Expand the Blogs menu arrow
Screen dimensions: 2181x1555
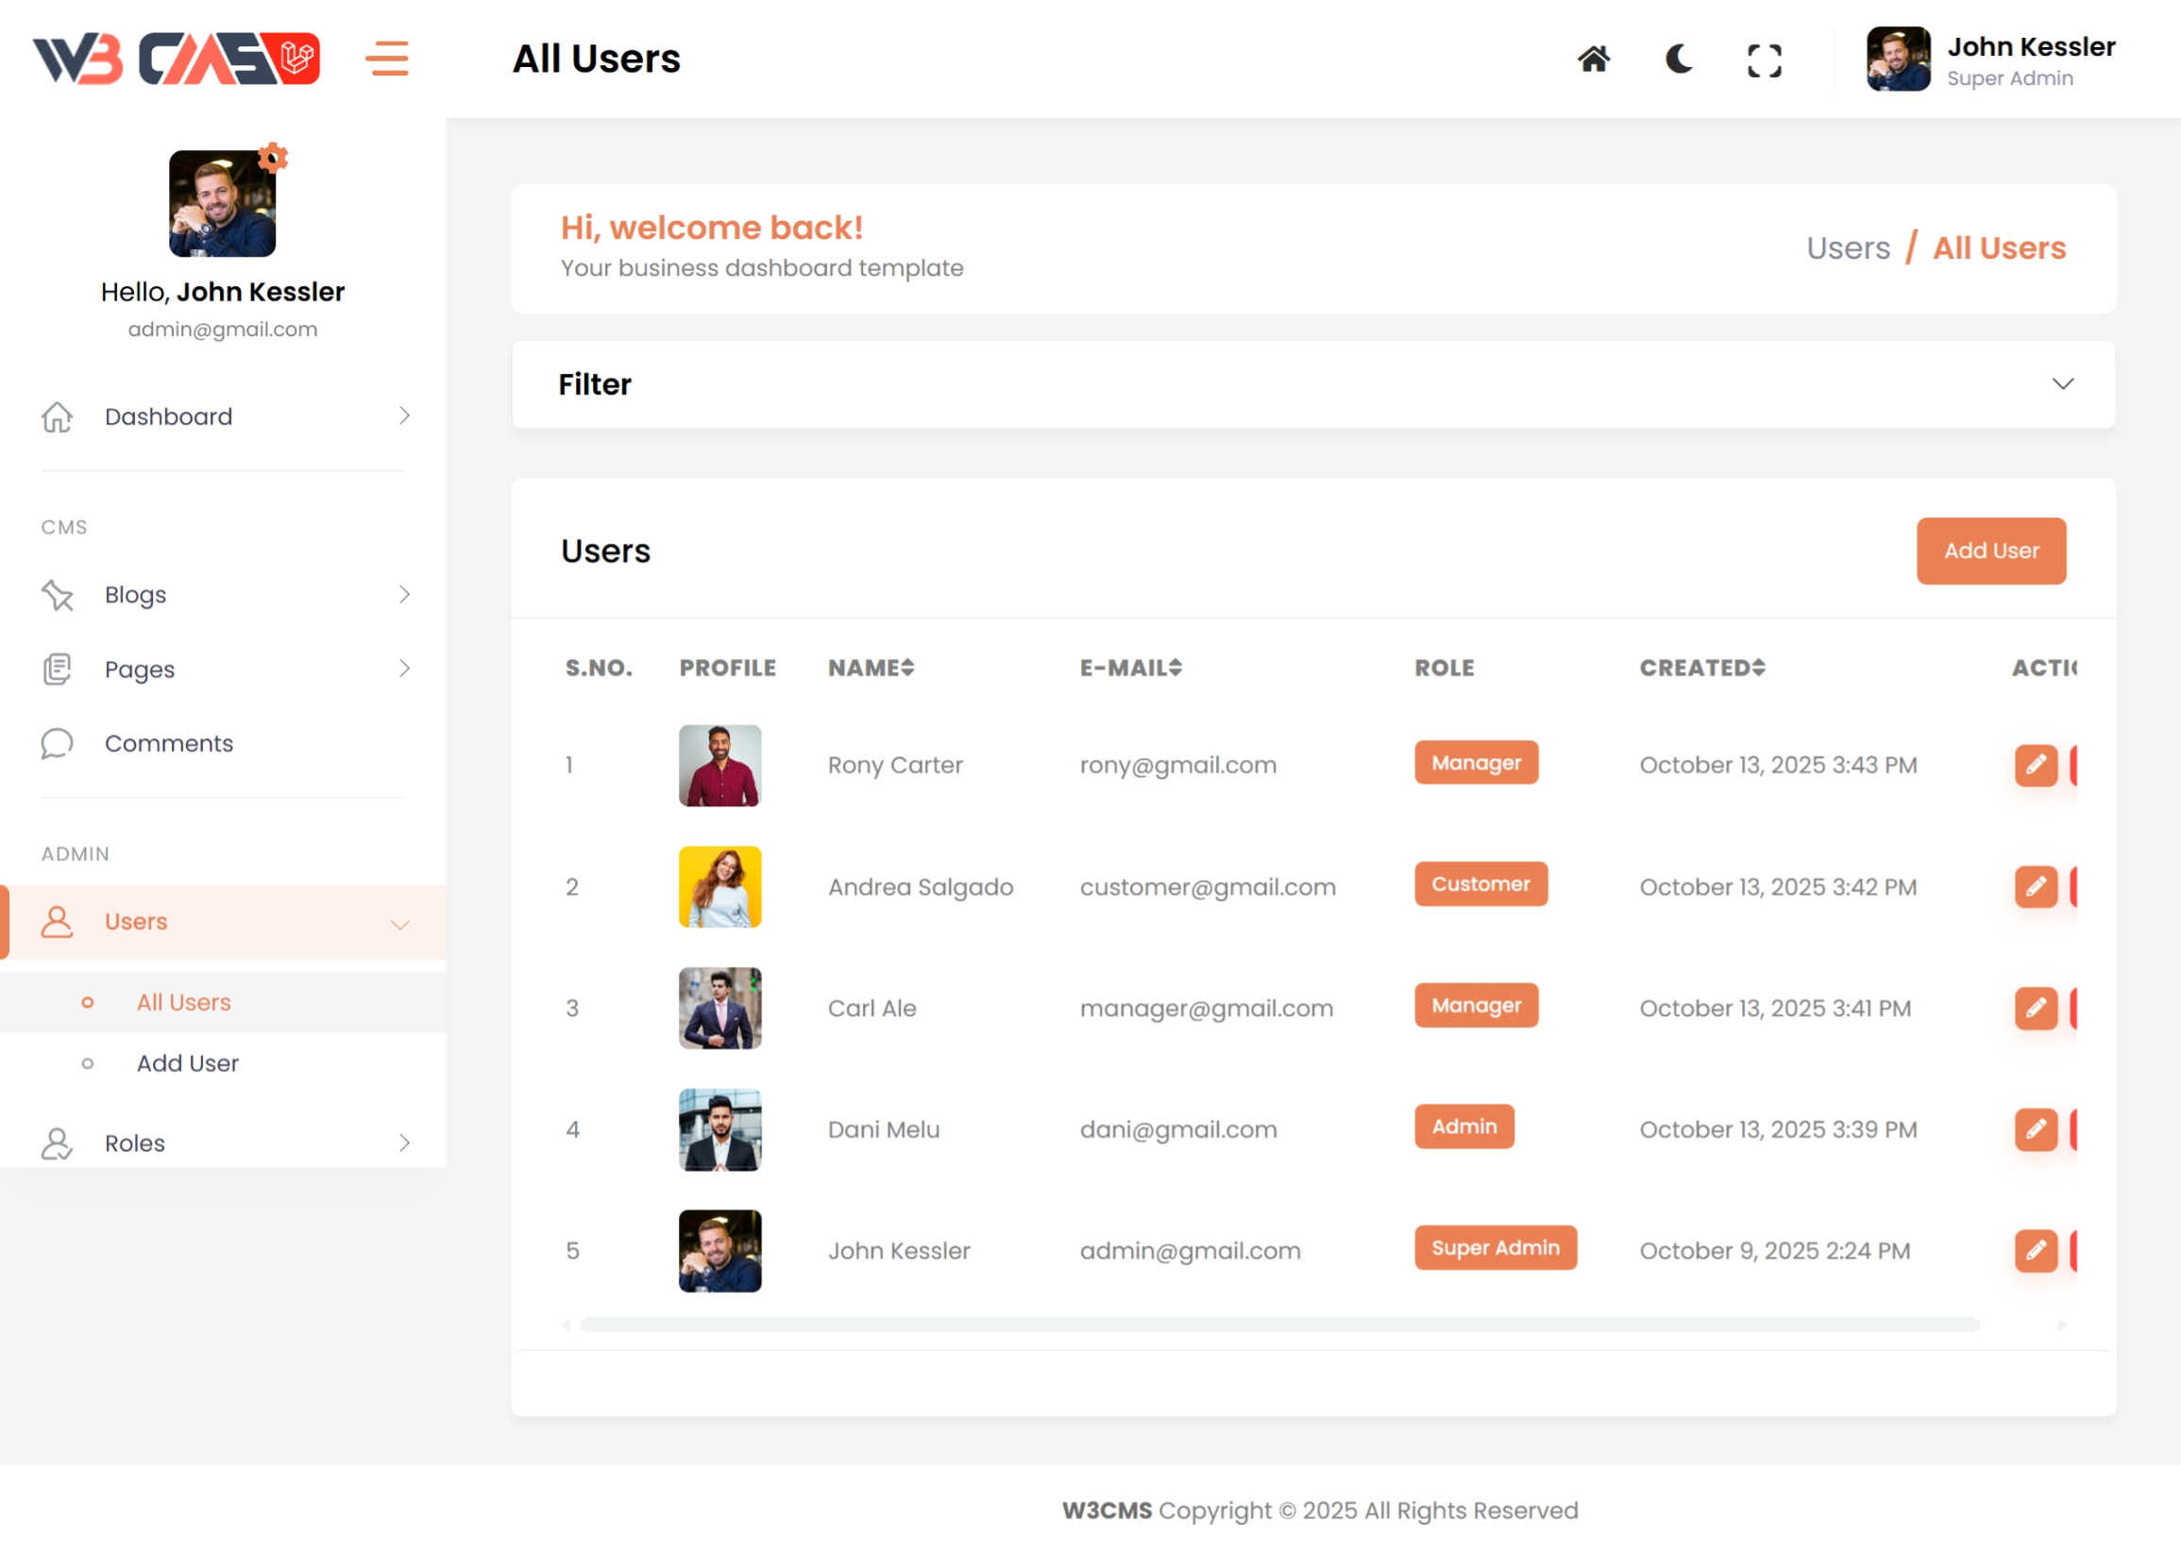(404, 595)
